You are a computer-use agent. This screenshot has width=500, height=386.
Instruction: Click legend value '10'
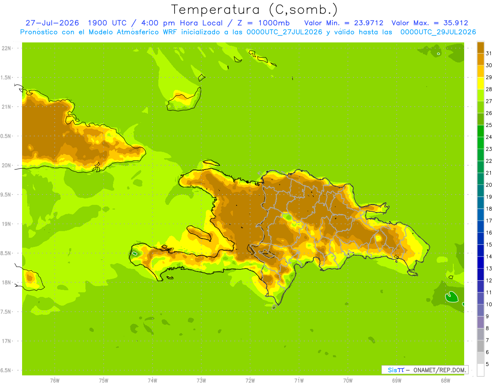tap(489, 304)
